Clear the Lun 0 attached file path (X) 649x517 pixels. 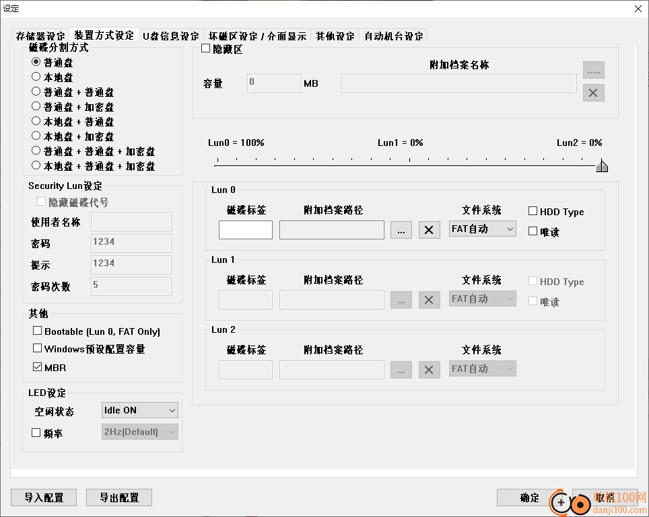pyautogui.click(x=429, y=230)
